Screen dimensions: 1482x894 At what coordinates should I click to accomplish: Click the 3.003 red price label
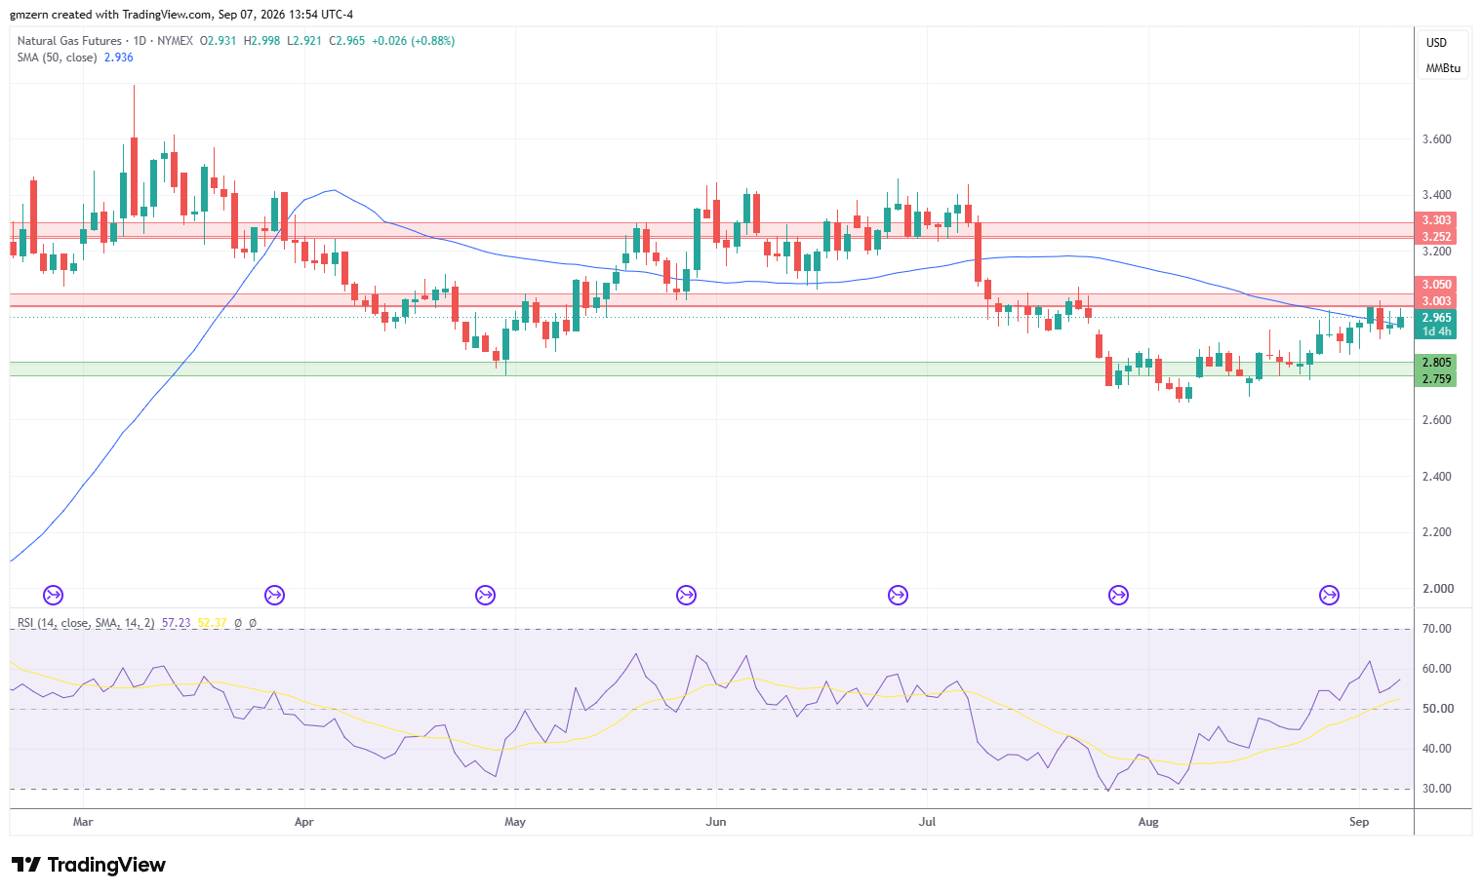1436,301
